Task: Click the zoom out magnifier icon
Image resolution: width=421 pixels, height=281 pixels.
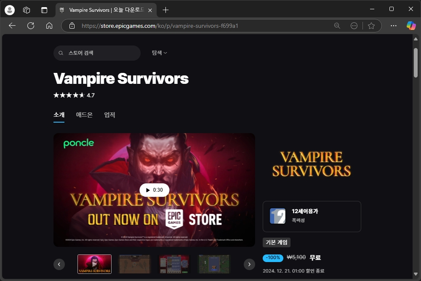Action: click(x=337, y=26)
